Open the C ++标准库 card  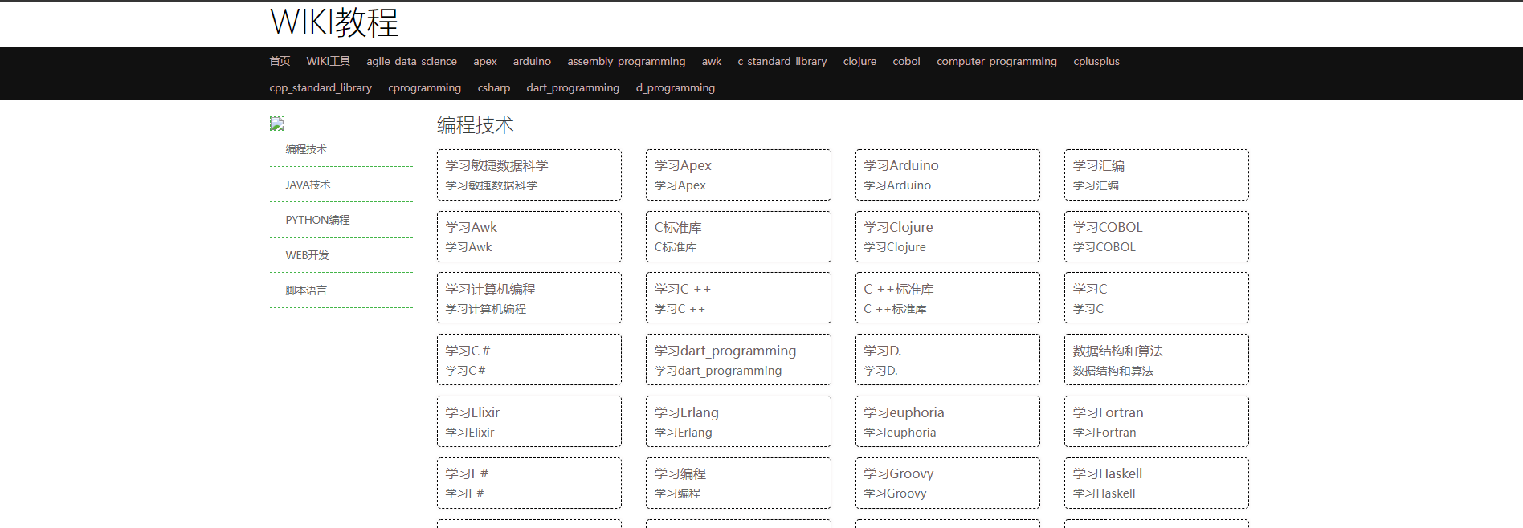tap(948, 298)
